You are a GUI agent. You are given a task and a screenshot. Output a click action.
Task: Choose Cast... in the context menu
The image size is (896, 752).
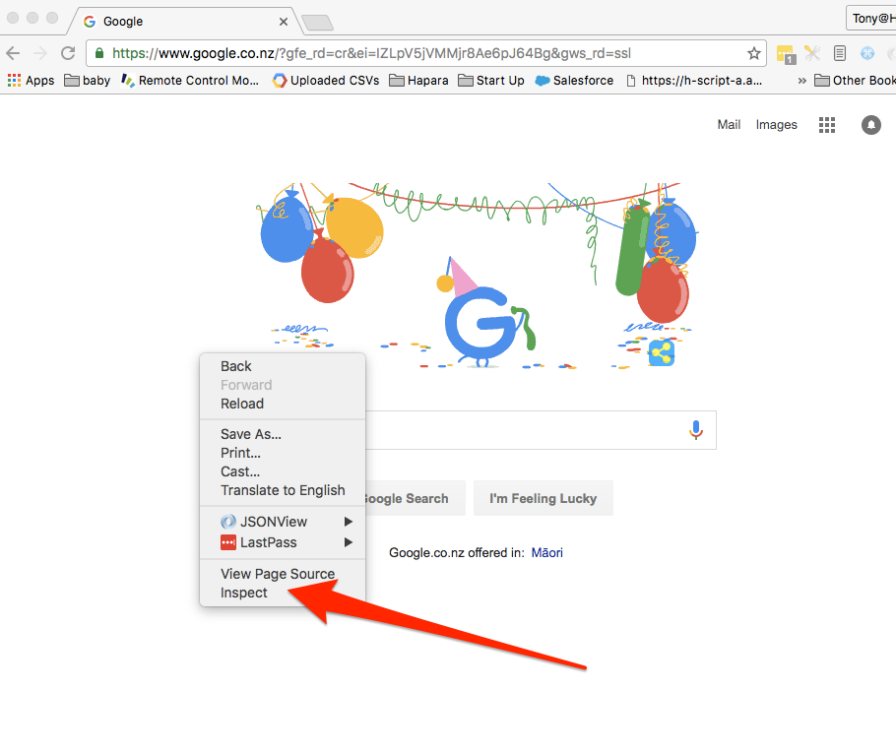click(x=283, y=472)
